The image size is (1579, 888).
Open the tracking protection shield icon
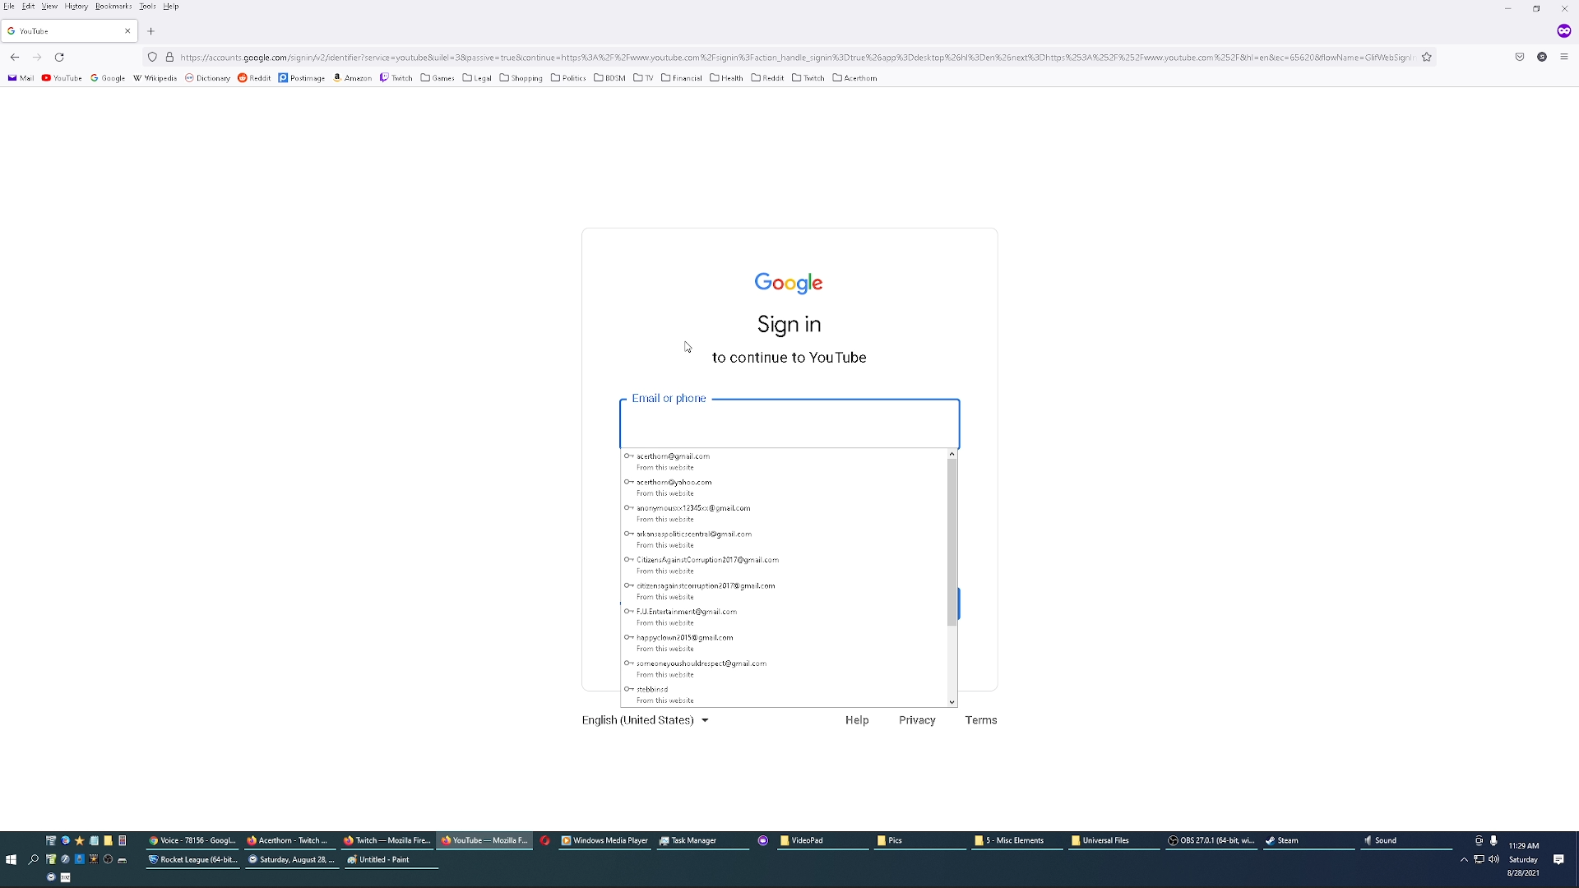click(x=152, y=57)
